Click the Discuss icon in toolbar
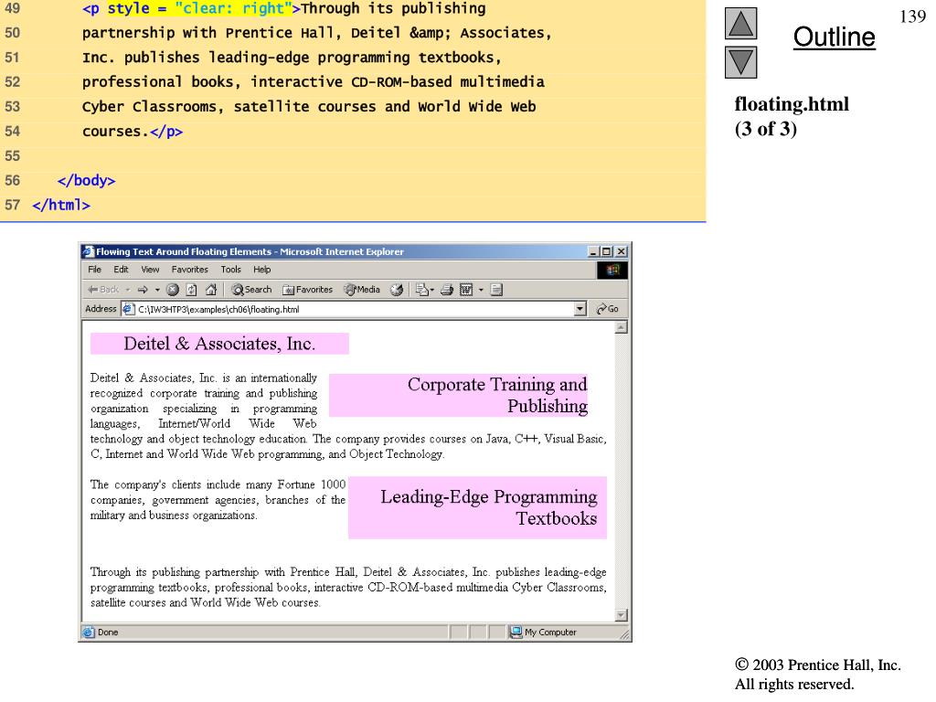This screenshot has height=702, width=936. click(x=496, y=290)
